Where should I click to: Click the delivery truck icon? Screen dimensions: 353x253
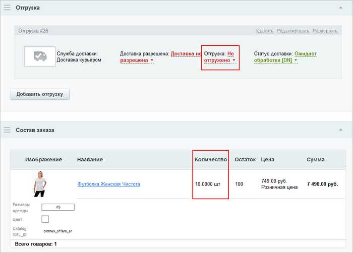coord(40,56)
